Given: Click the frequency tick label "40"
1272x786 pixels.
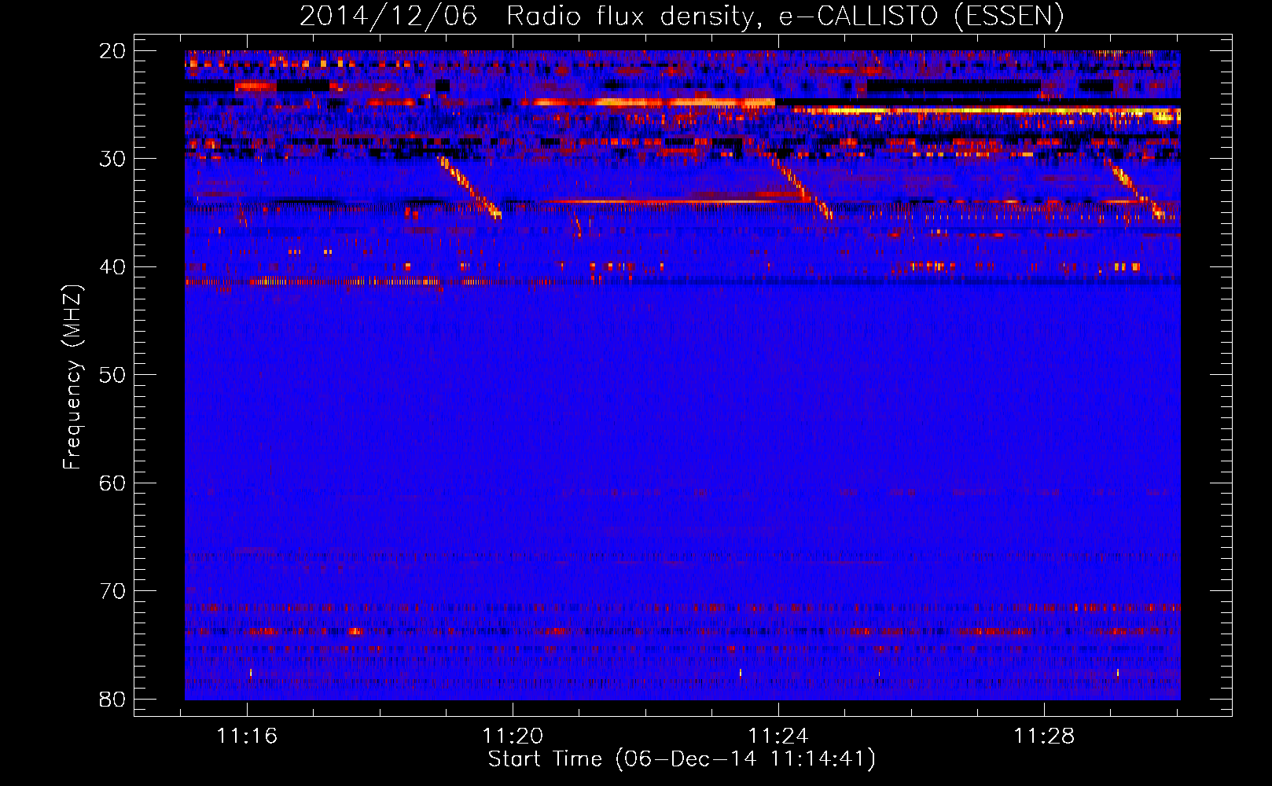Looking at the screenshot, I should pyautogui.click(x=113, y=267).
